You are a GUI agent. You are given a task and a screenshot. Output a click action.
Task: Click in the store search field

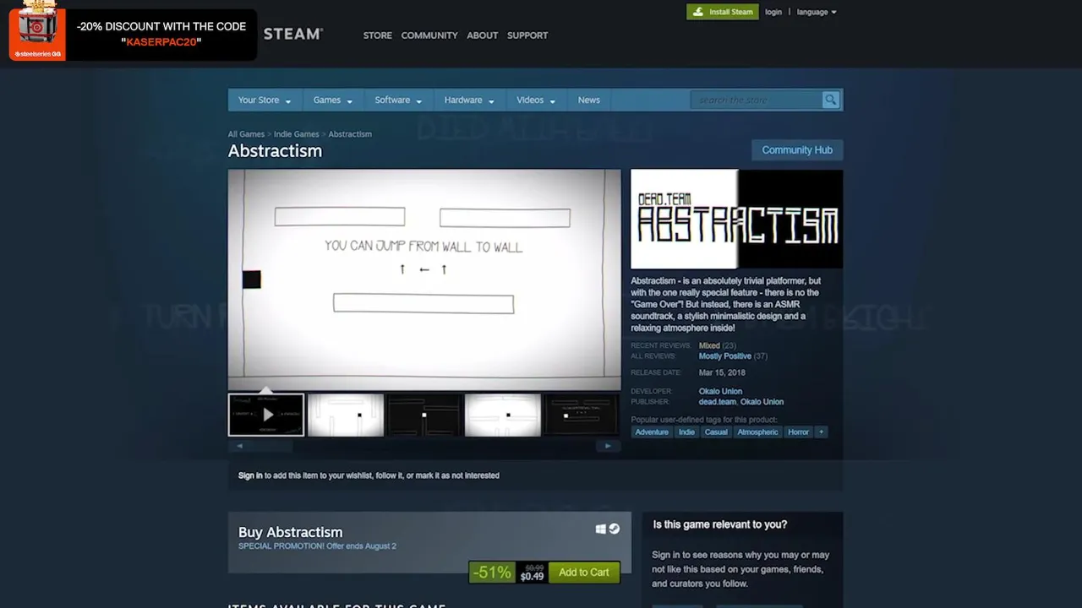(757, 100)
